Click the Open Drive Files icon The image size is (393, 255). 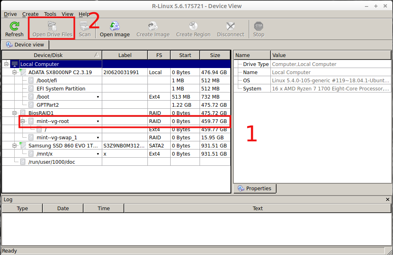52,27
